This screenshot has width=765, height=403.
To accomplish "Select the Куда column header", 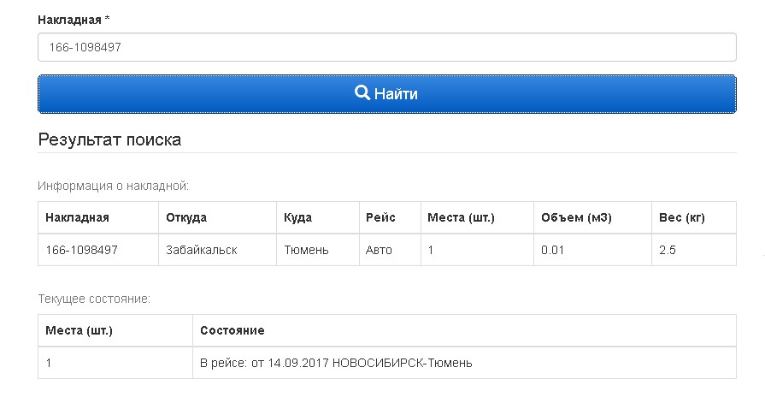I will click(x=297, y=217).
